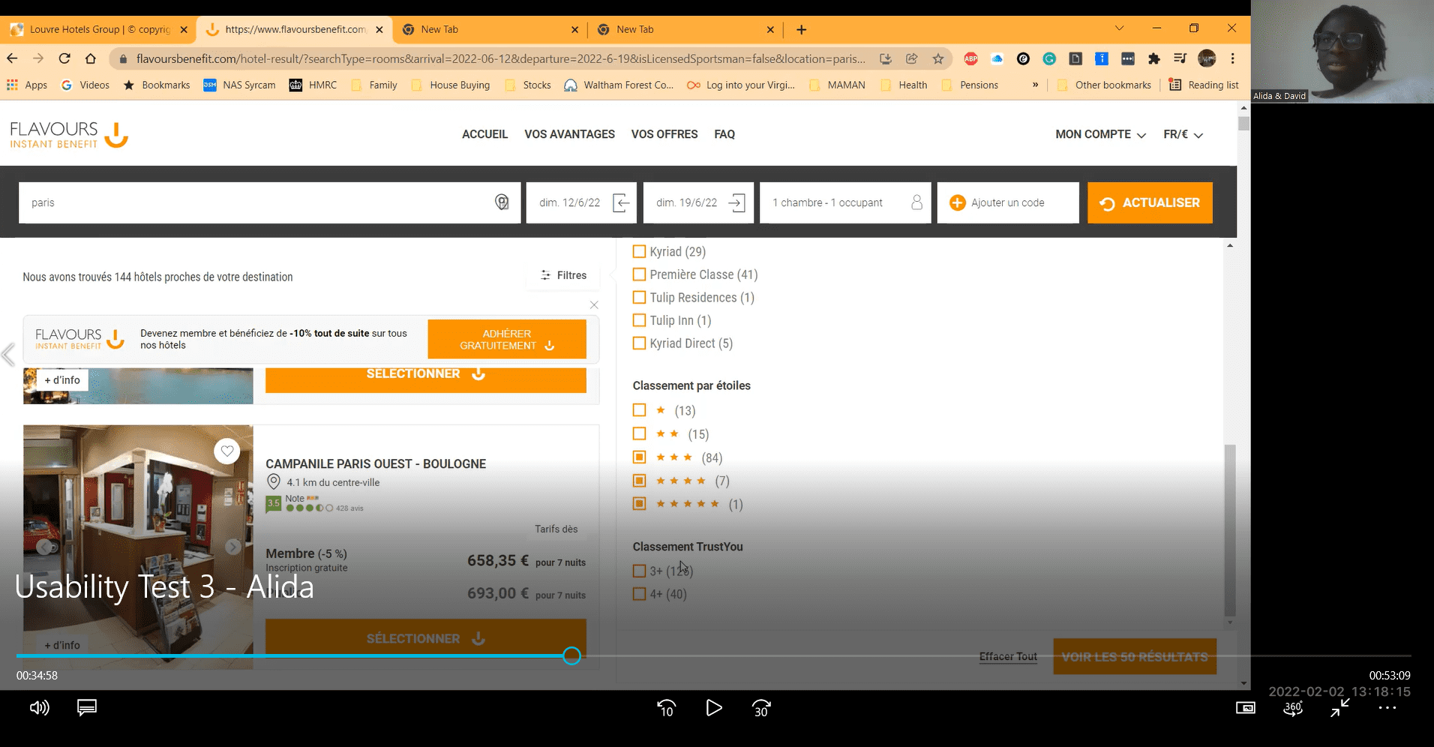Viewport: 1434px width, 747px height.
Task: Go to ACCUEIL menu item
Action: point(484,134)
